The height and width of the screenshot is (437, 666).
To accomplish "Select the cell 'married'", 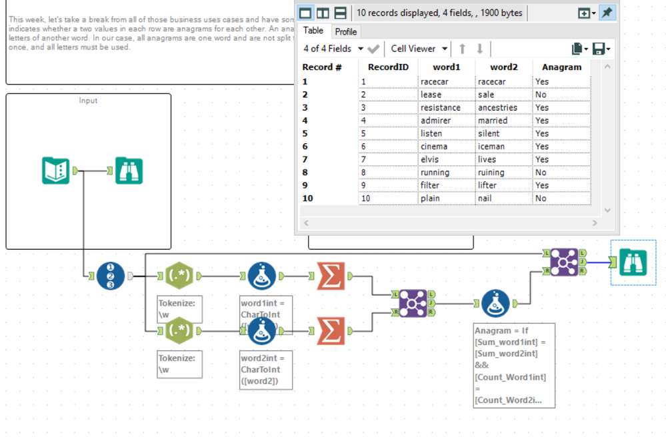I will coord(504,121).
